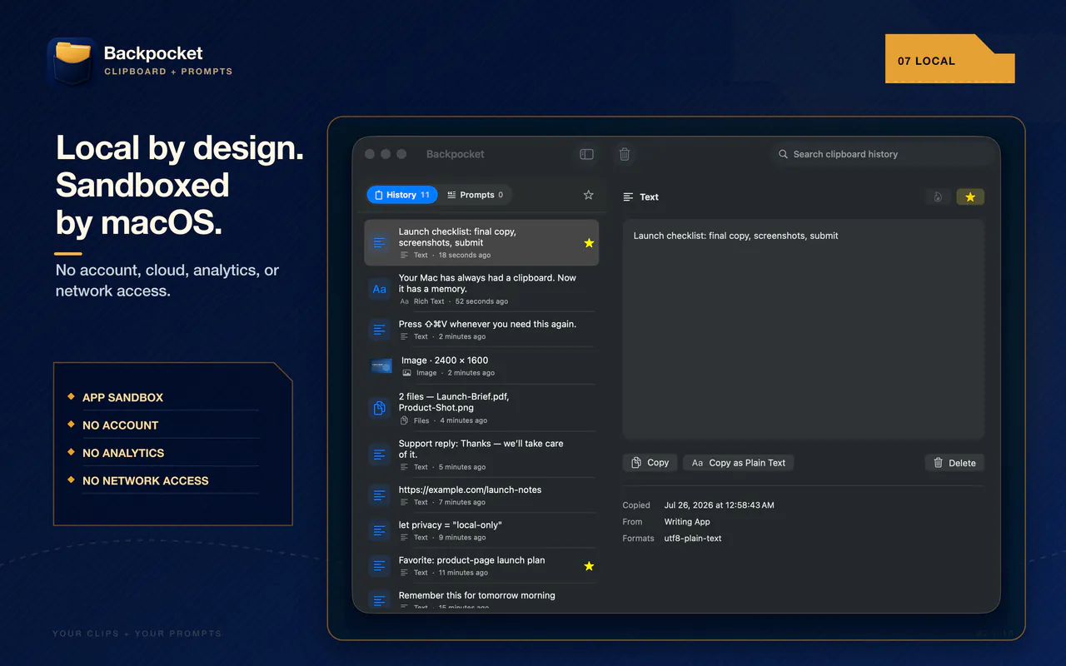Select 'Launch checklist: final copy' clip text

(x=457, y=237)
